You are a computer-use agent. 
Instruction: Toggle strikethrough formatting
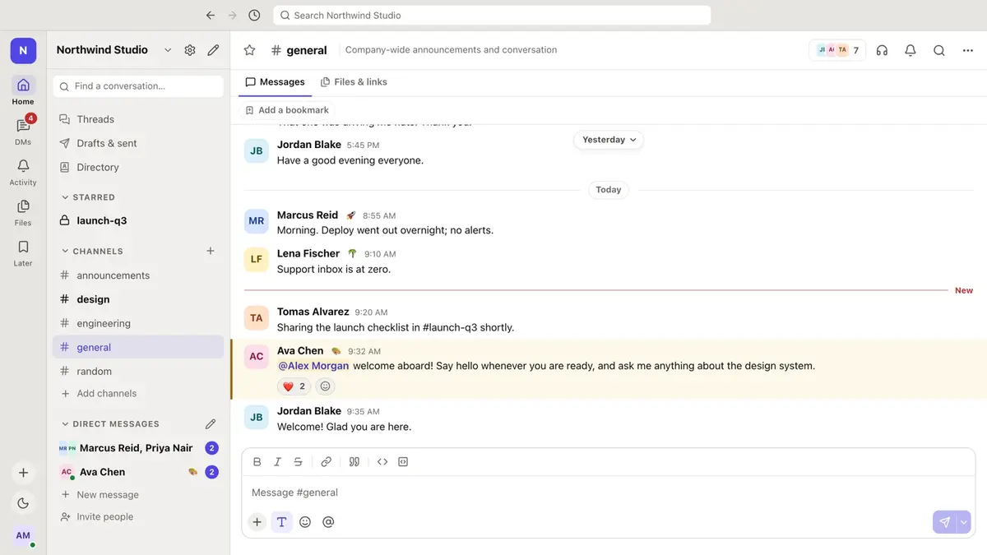(298, 462)
